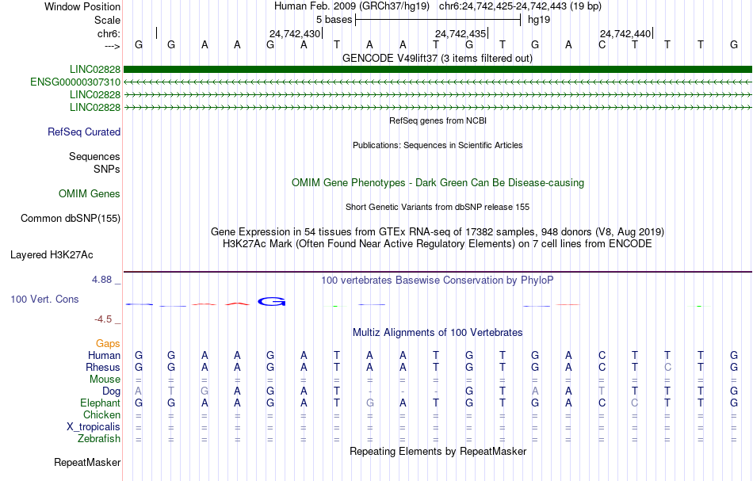Viewport: 753px width, 481px height.
Task: Click the genome position header chr6:24,742,425-24,742,443
Action: pyautogui.click(x=520, y=6)
